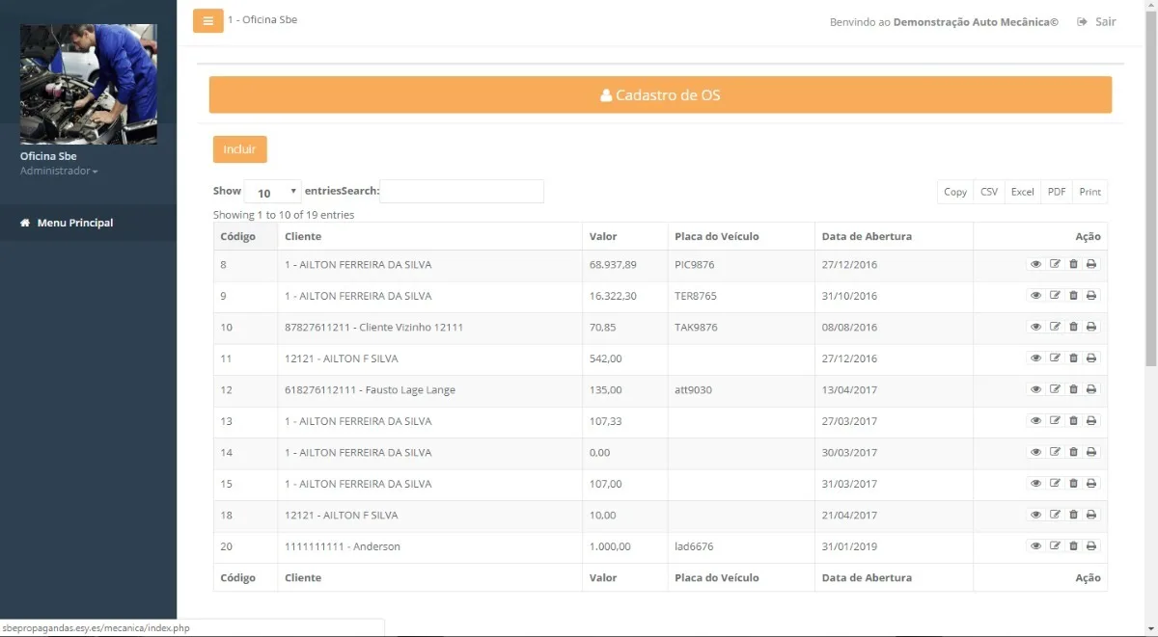Log out using Sair link

[1097, 21]
